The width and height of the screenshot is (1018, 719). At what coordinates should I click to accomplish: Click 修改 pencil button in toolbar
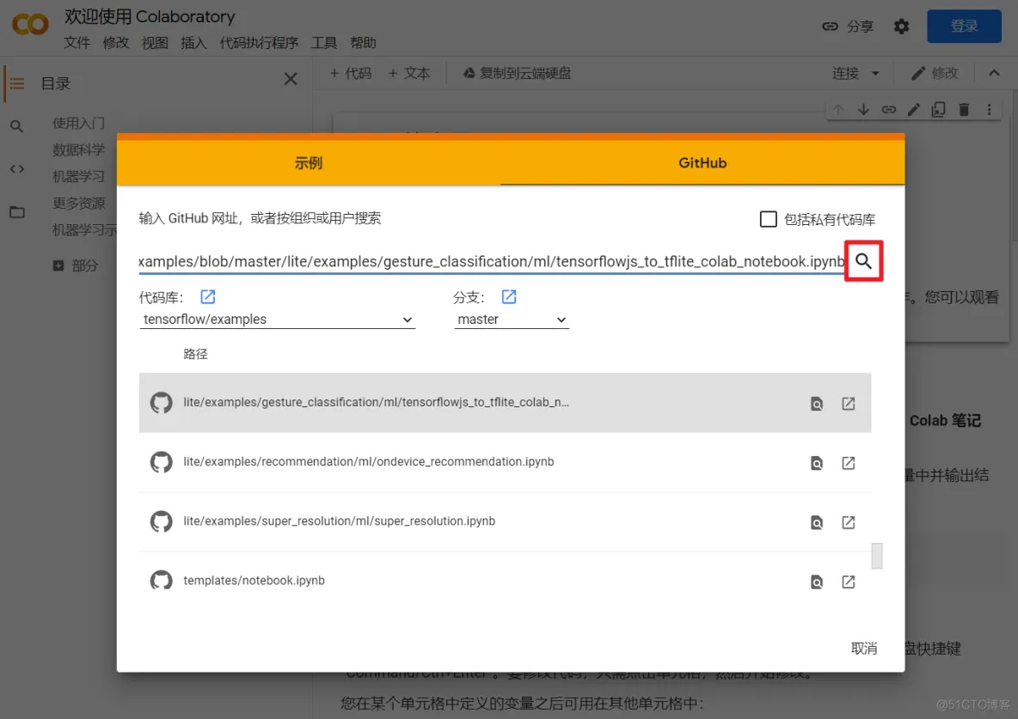[x=935, y=73]
